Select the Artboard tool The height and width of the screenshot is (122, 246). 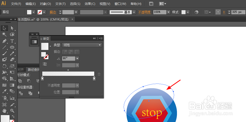[4, 104]
